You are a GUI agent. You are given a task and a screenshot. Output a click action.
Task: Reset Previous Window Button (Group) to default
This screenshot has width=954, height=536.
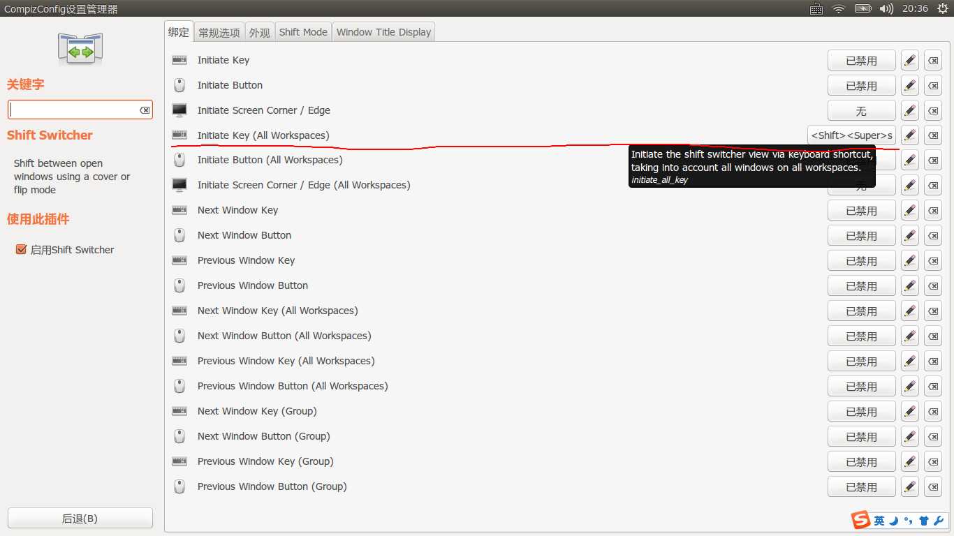pyautogui.click(x=933, y=487)
